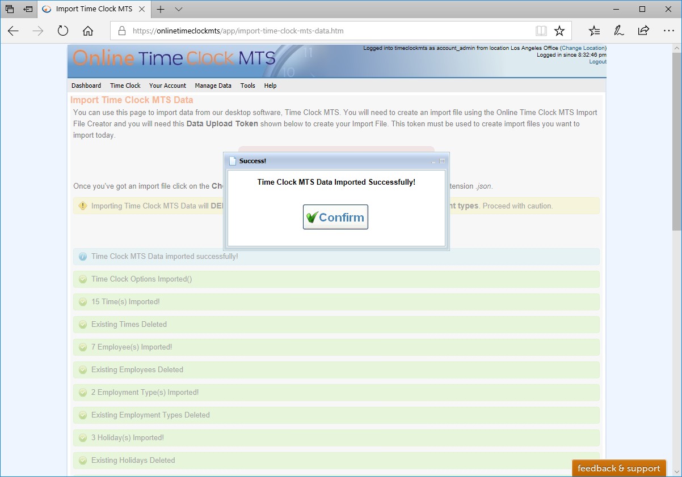Click checkmark icon next to Existing Employees Deleted

pos(83,370)
